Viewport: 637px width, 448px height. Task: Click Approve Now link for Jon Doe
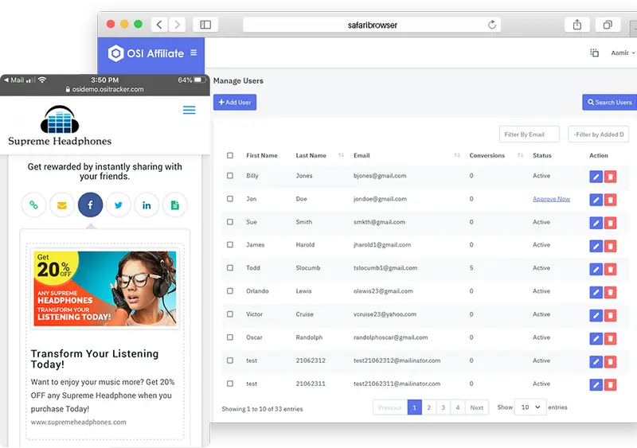coord(551,199)
